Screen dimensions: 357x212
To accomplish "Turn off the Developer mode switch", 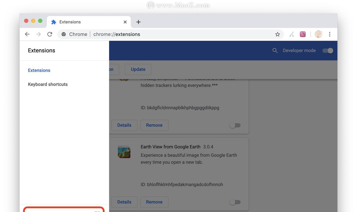I will click(328, 50).
